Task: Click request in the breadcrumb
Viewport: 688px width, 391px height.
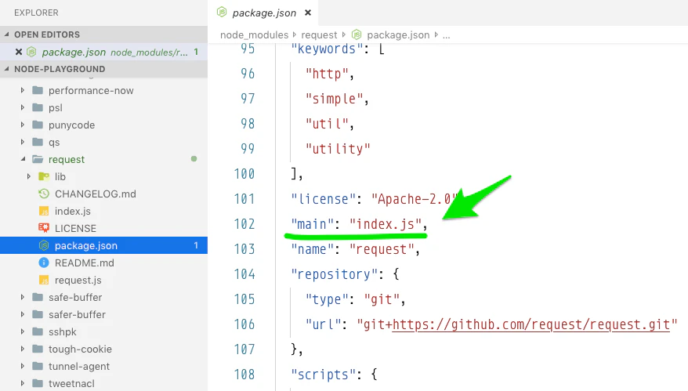Action: pos(319,34)
